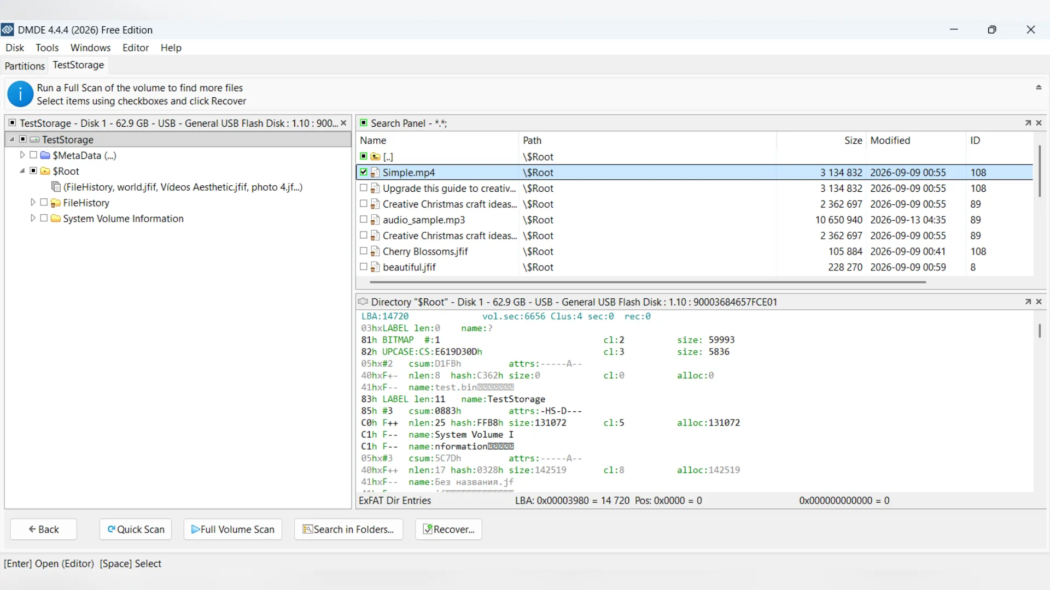Click the search results vertical scrollbar
Screen dimensions: 1050x590
(x=1040, y=171)
